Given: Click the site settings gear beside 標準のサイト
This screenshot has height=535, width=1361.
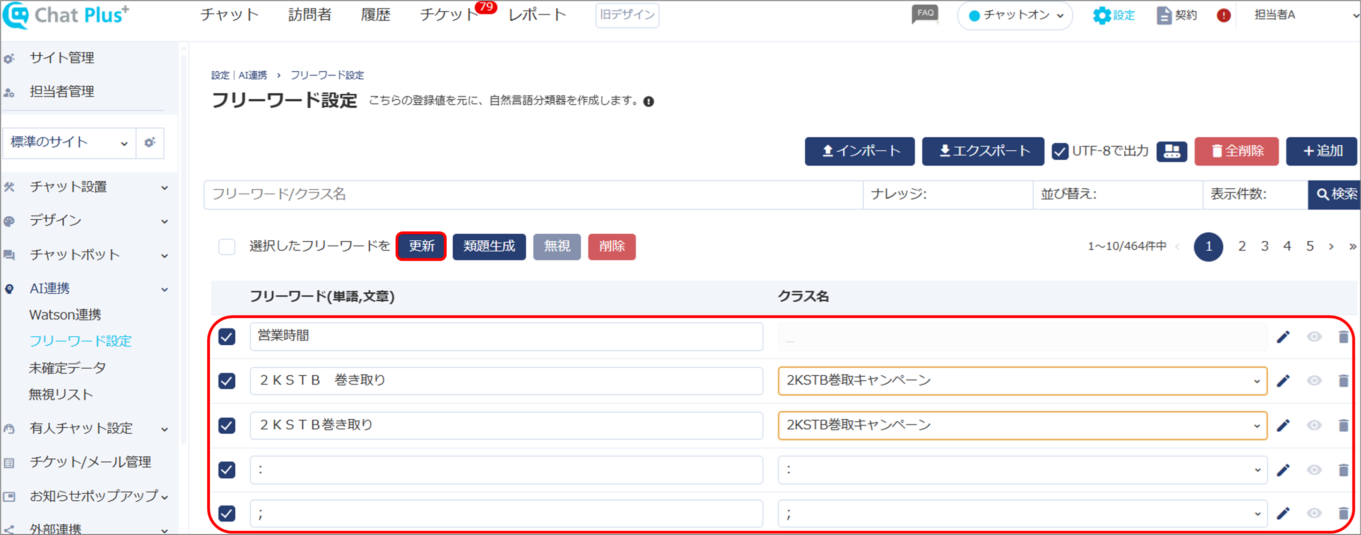Looking at the screenshot, I should point(150,142).
